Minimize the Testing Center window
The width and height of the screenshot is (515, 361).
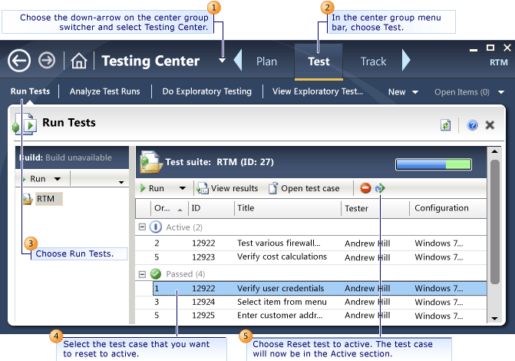[474, 50]
